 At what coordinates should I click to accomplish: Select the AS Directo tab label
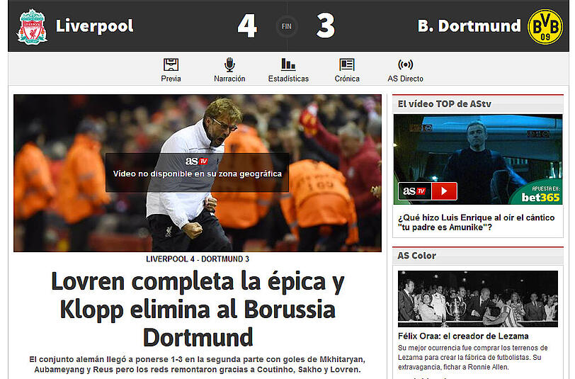tap(406, 79)
